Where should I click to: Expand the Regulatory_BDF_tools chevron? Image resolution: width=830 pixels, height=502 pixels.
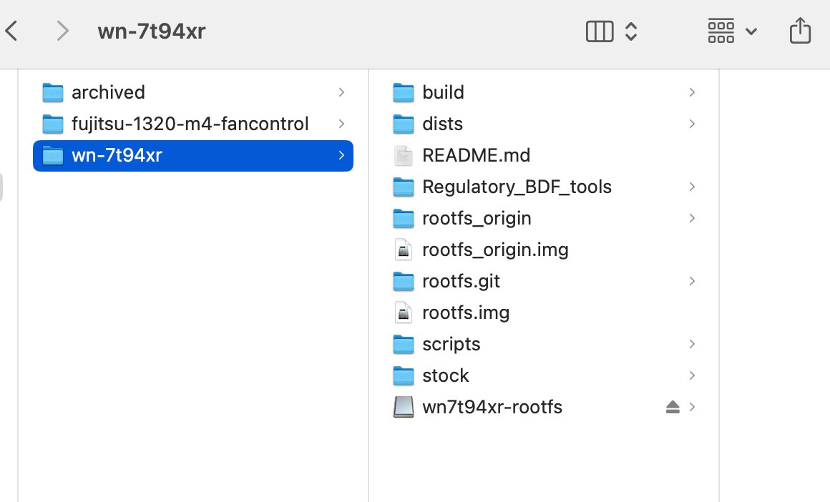[x=692, y=187]
